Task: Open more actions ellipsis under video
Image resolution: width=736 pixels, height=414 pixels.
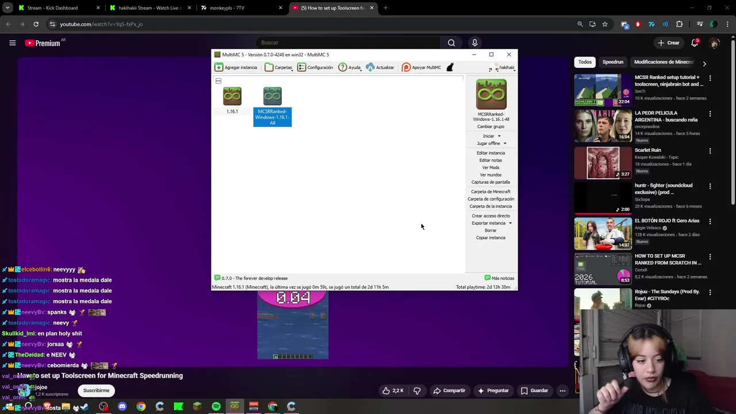Action: 562,390
